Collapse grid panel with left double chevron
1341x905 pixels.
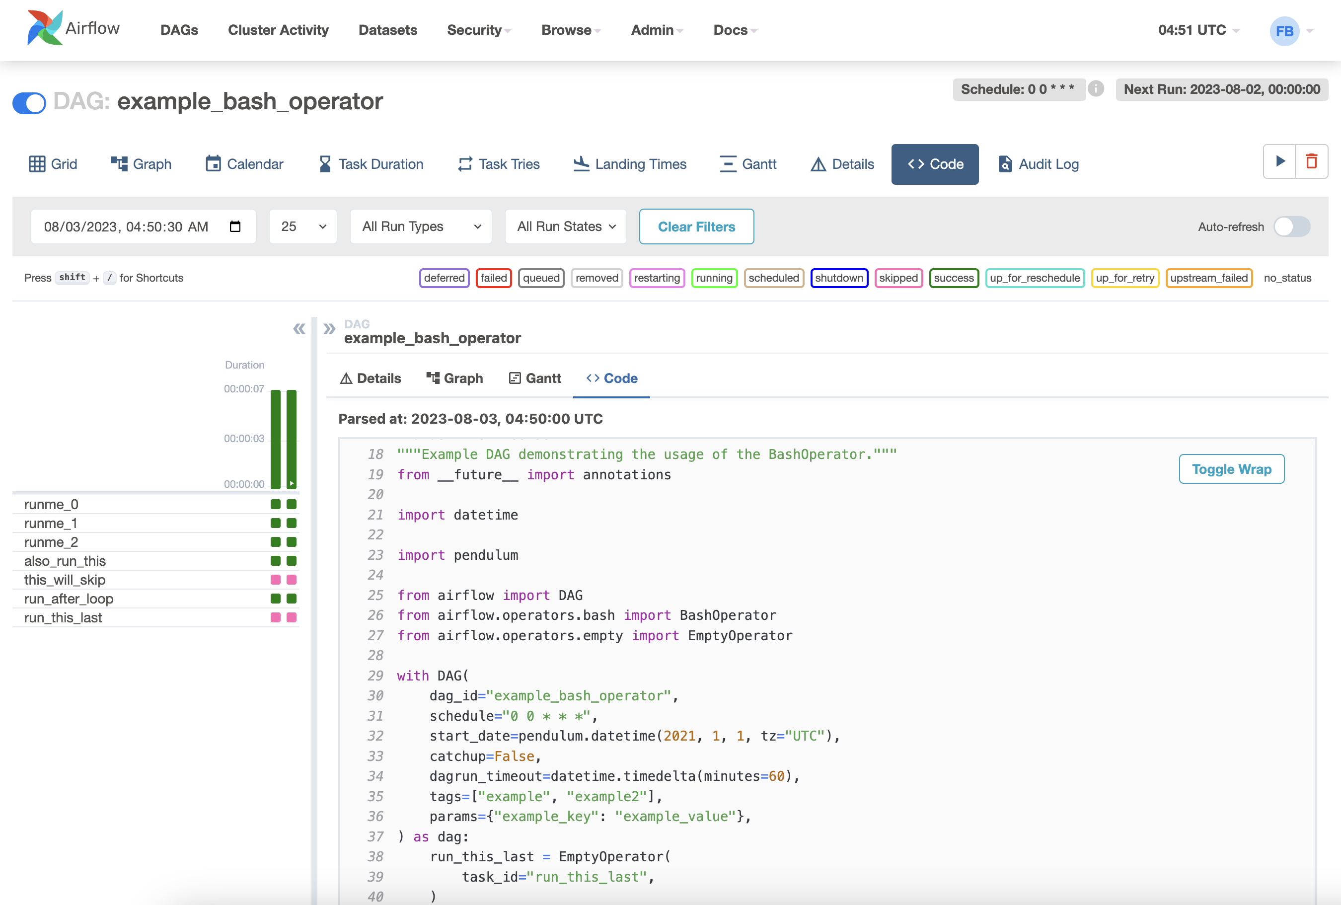click(299, 329)
